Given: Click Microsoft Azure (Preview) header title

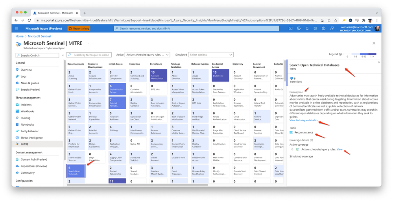Looking at the screenshot, I should [x=44, y=28].
